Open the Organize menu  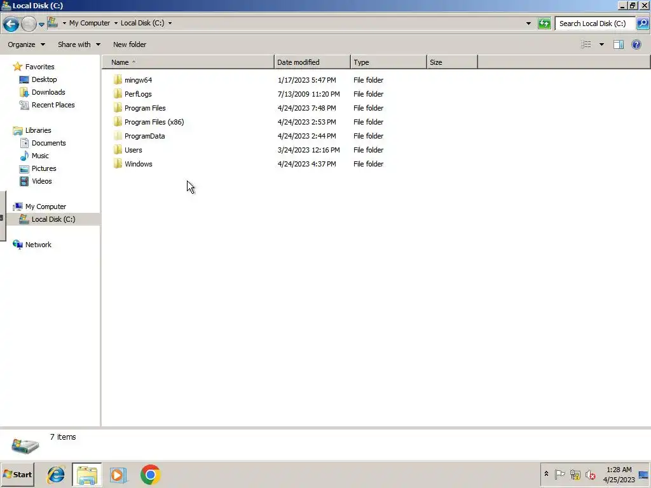pos(26,44)
